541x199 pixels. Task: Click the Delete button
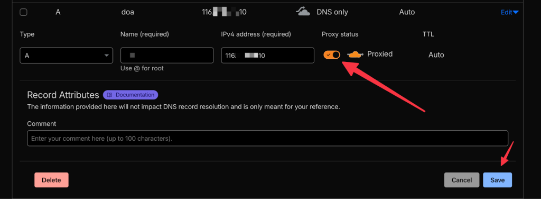(51, 180)
